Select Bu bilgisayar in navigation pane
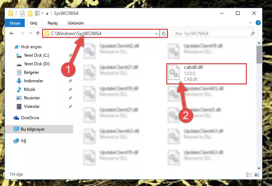Screen dimensions: 272x186 (x=39, y=129)
